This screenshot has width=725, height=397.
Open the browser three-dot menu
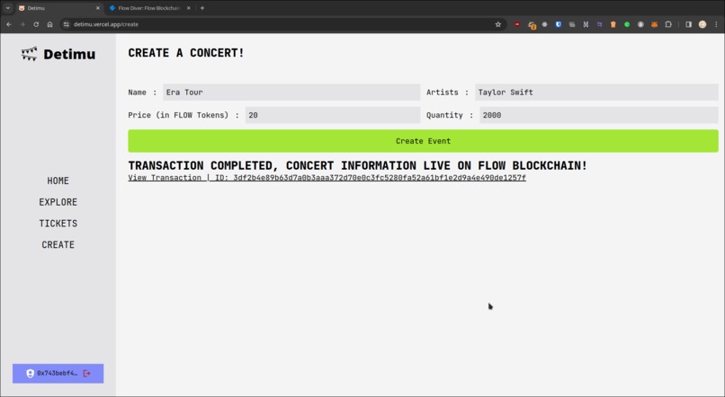click(716, 24)
